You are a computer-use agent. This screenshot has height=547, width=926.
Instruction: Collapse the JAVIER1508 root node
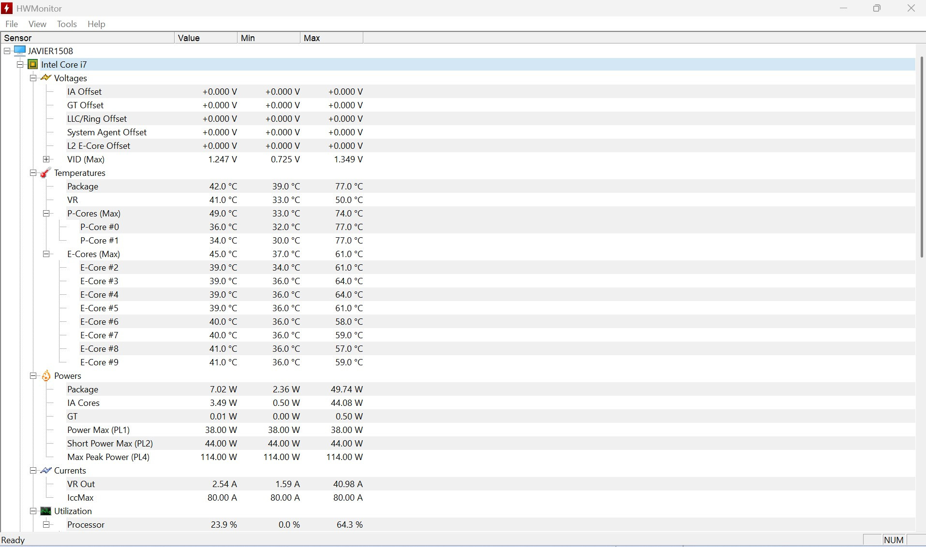pos(7,51)
